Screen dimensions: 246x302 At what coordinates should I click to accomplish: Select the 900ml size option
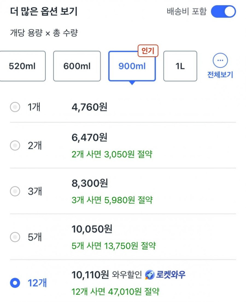click(x=132, y=66)
